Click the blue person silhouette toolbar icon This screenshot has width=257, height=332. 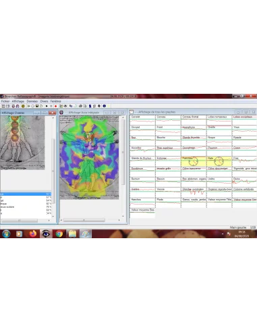pyautogui.click(x=90, y=106)
